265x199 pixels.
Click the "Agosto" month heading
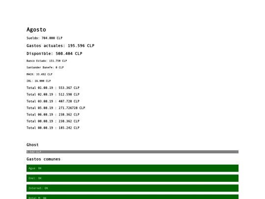click(x=36, y=29)
